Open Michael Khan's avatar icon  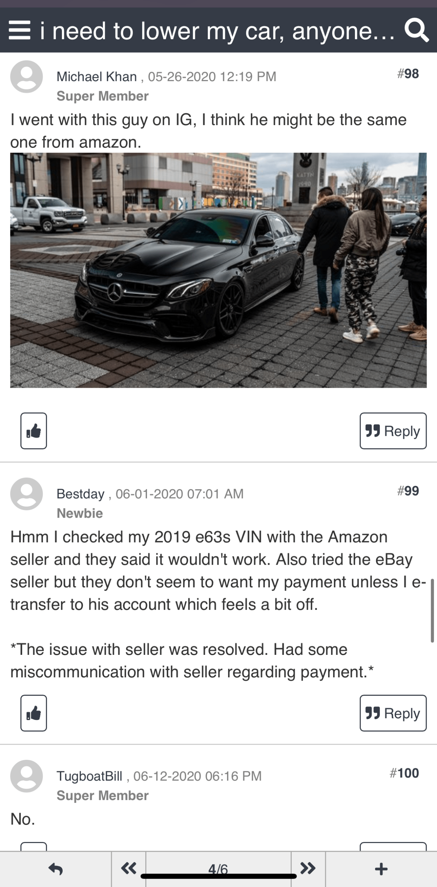(x=26, y=77)
